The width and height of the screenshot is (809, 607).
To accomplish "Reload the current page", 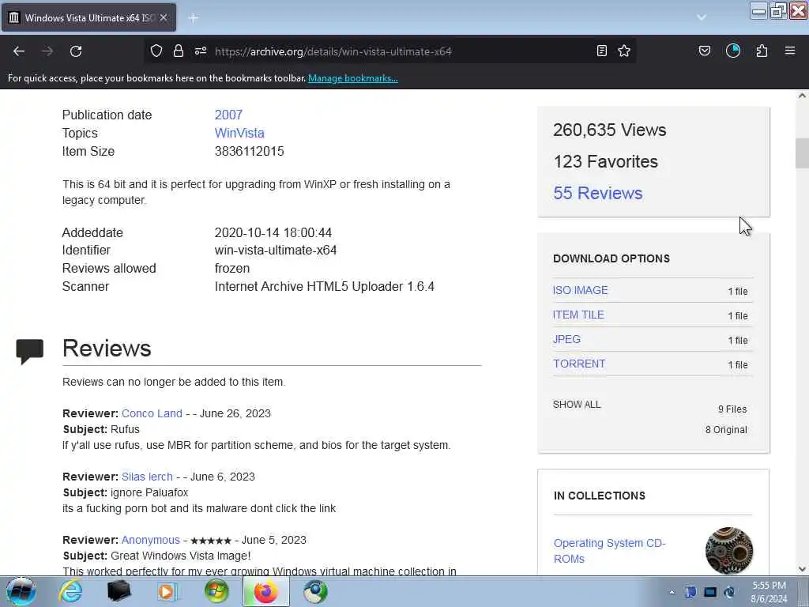I will tap(76, 51).
